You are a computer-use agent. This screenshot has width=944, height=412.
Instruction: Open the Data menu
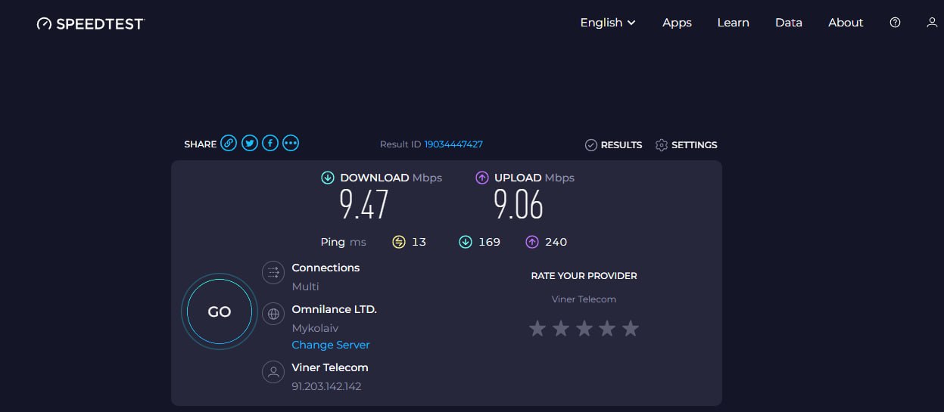(x=788, y=23)
